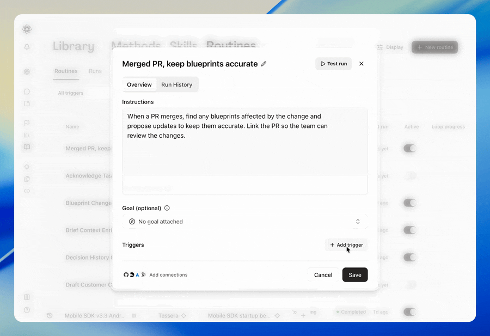Close the routine dialog with the X
The image size is (490, 336).
[x=362, y=64]
